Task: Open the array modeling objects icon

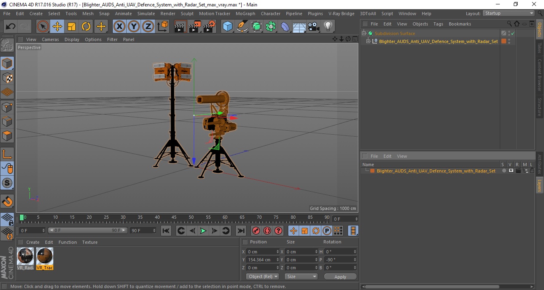Action: [x=271, y=27]
